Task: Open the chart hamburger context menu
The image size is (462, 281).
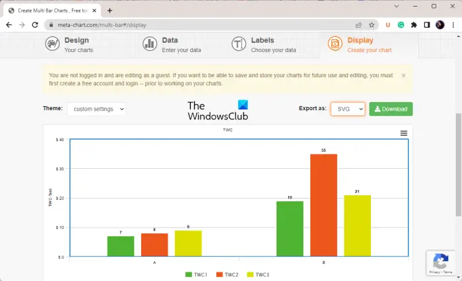Action: [404, 133]
